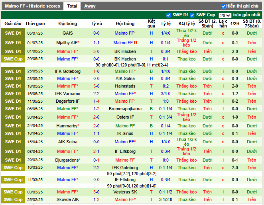Screen dimensions: 264x205
Task: Click AIK Solna in the 15/04/25 row
Action: point(68,142)
